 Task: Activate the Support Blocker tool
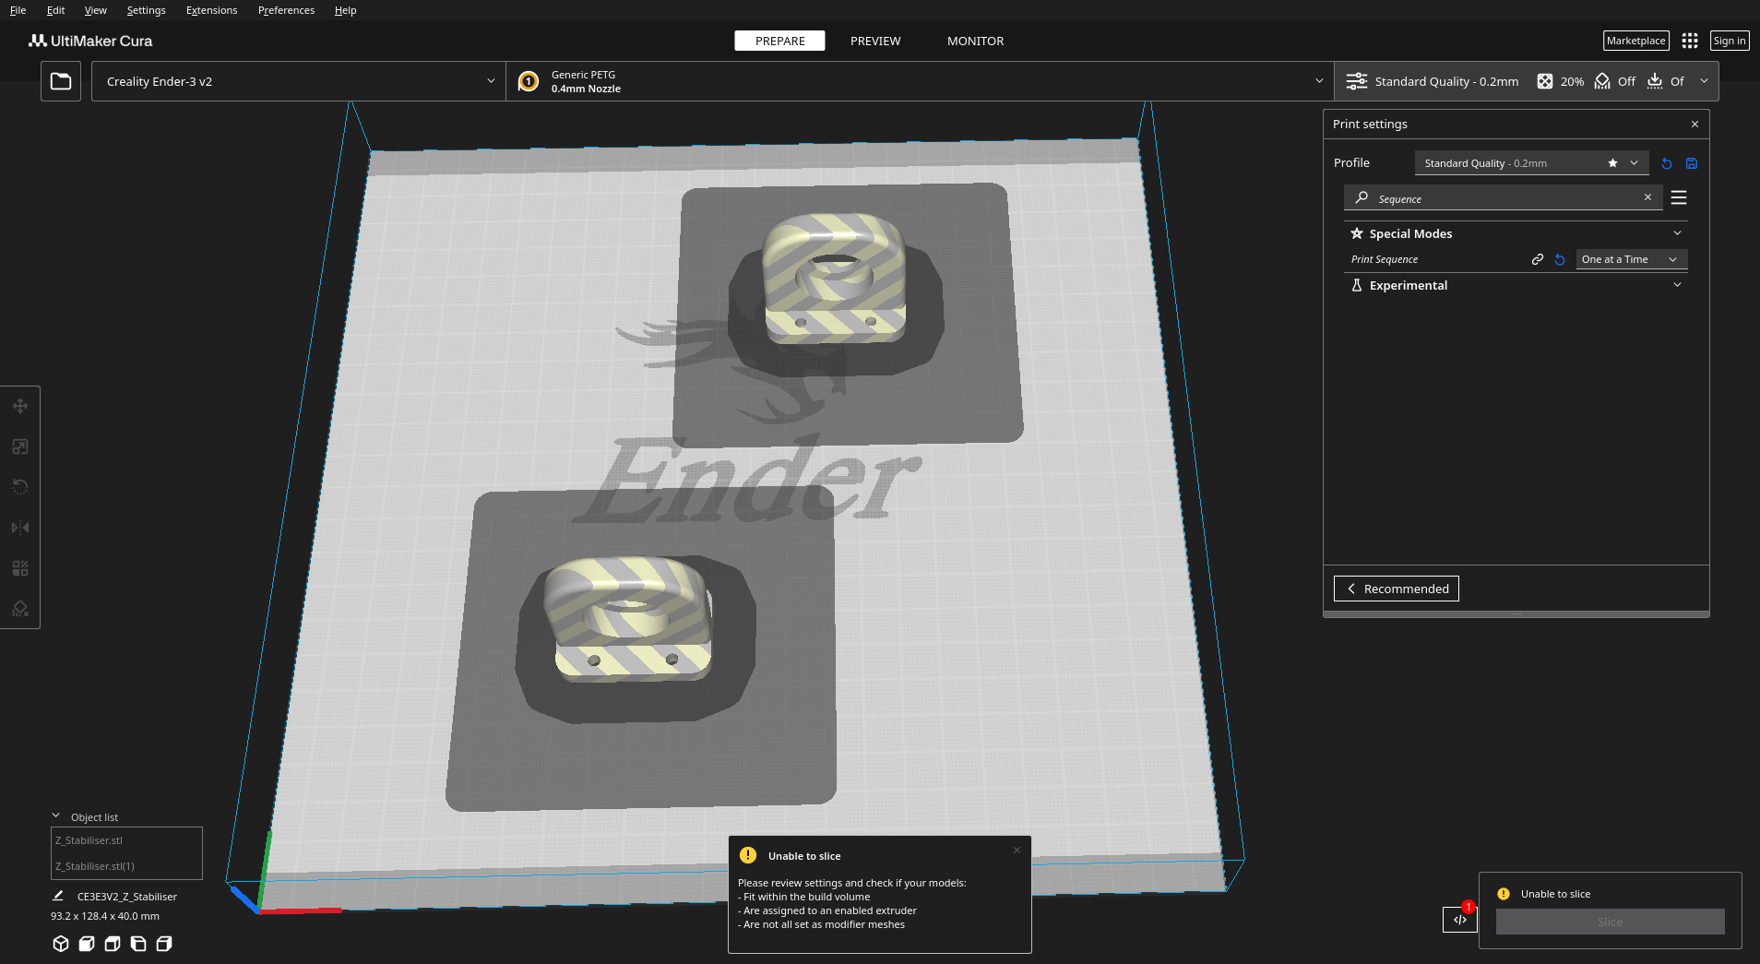19,608
